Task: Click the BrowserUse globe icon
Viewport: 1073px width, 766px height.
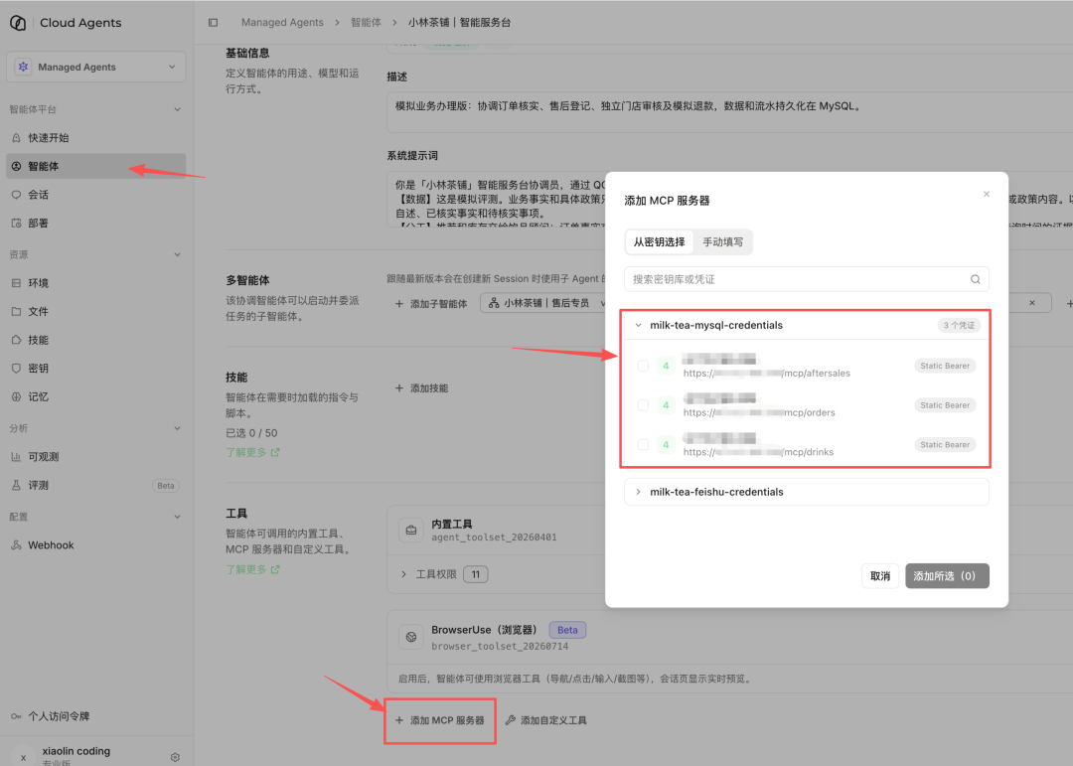Action: tap(411, 637)
